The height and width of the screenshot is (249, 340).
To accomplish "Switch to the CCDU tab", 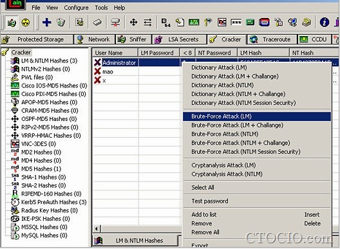I will tap(314, 39).
